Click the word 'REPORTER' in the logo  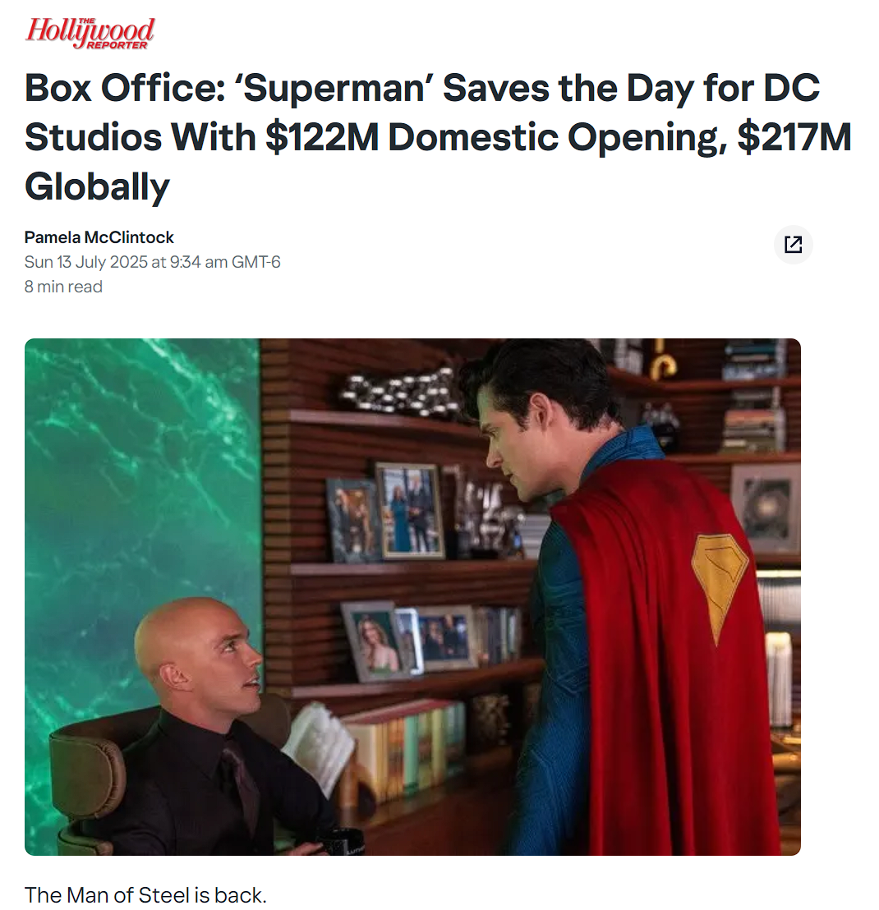(x=117, y=44)
